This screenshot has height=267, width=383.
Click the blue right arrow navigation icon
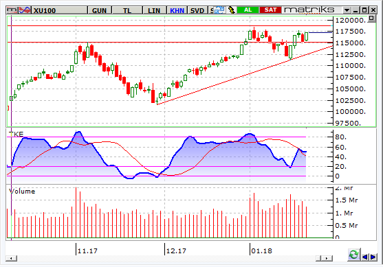[x=373, y=257]
